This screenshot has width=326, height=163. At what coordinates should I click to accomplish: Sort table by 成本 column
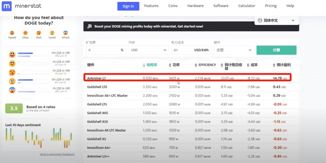coord(252,65)
